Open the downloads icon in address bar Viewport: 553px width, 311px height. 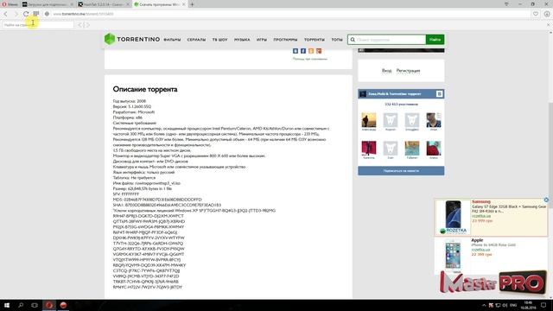pyautogui.click(x=547, y=14)
